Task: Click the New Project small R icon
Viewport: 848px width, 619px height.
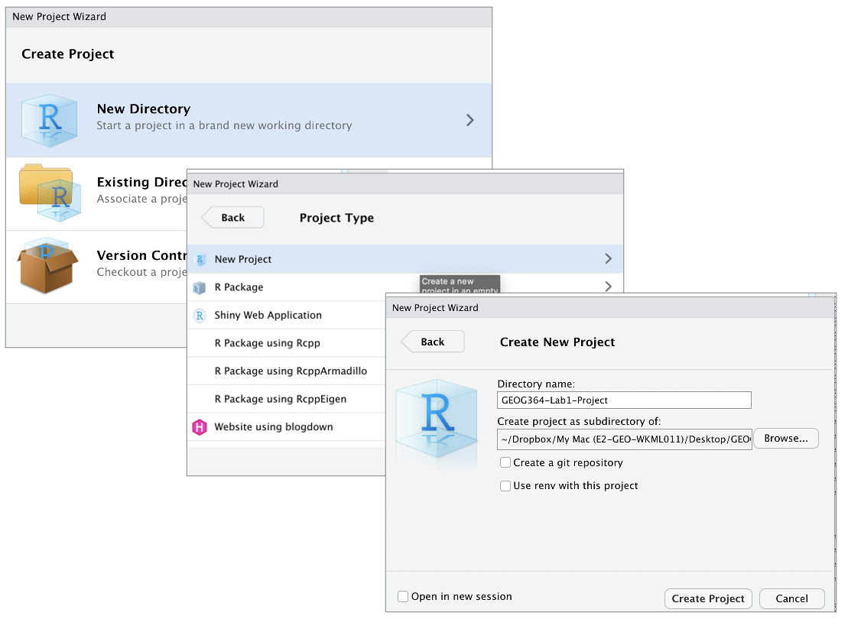Action: pos(200,260)
